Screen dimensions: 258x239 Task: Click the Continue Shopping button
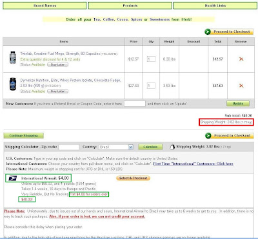(23, 135)
